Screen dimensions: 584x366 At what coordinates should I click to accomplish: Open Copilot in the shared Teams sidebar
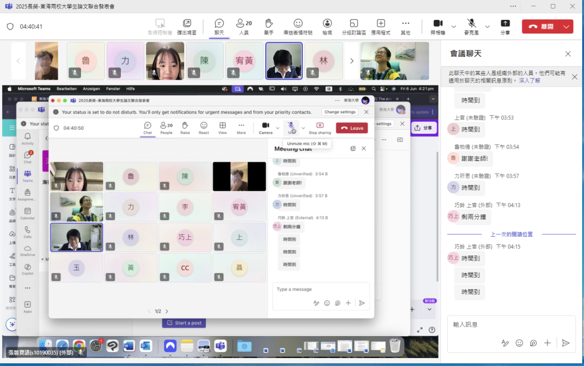pos(27,269)
